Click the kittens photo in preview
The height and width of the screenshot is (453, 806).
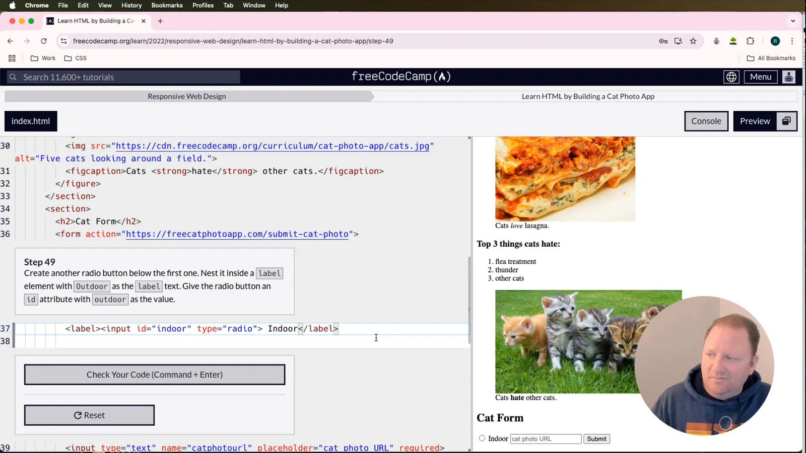click(588, 342)
